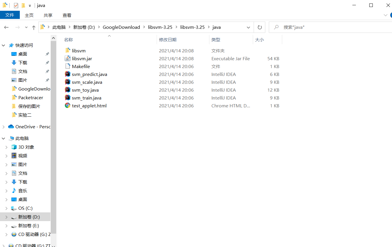Select CD 驱动器 (G:) in tree

tap(31, 234)
